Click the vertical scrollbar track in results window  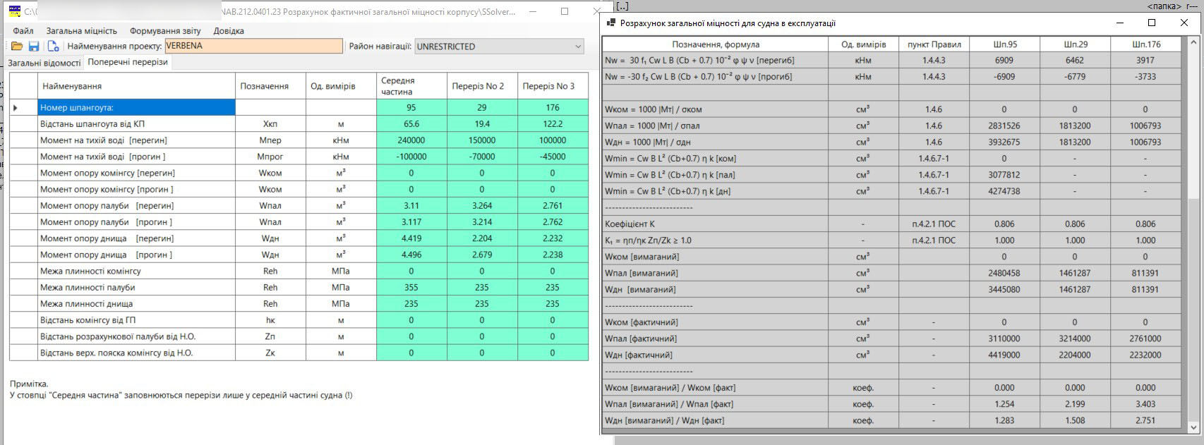click(1194, 282)
